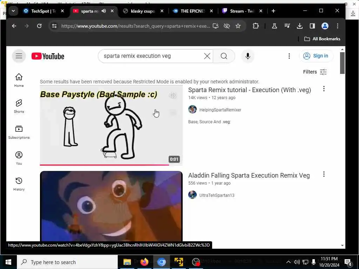Open the YouTube hamburger guide menu
The width and height of the screenshot is (359, 269).
coord(19,56)
